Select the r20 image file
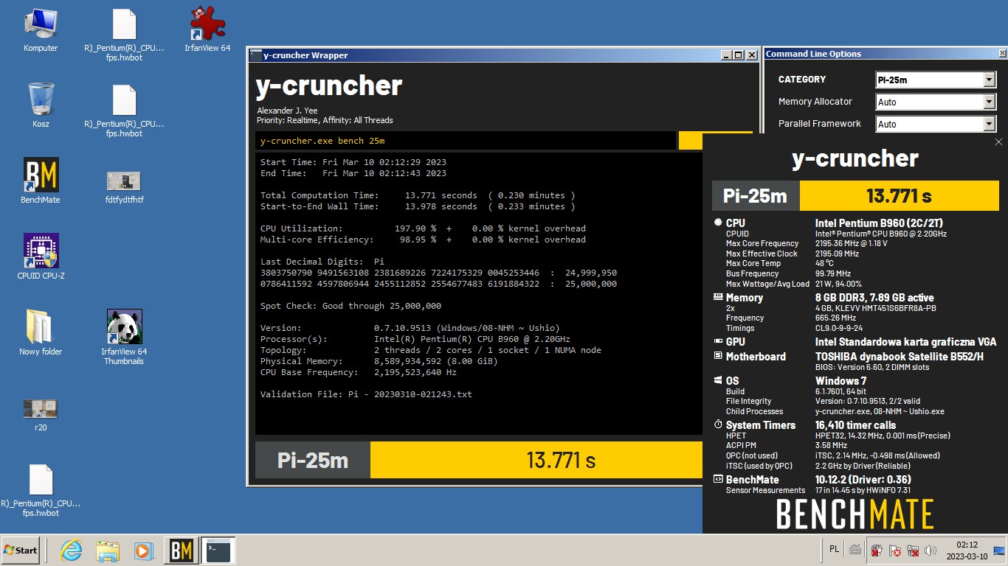 click(x=41, y=415)
